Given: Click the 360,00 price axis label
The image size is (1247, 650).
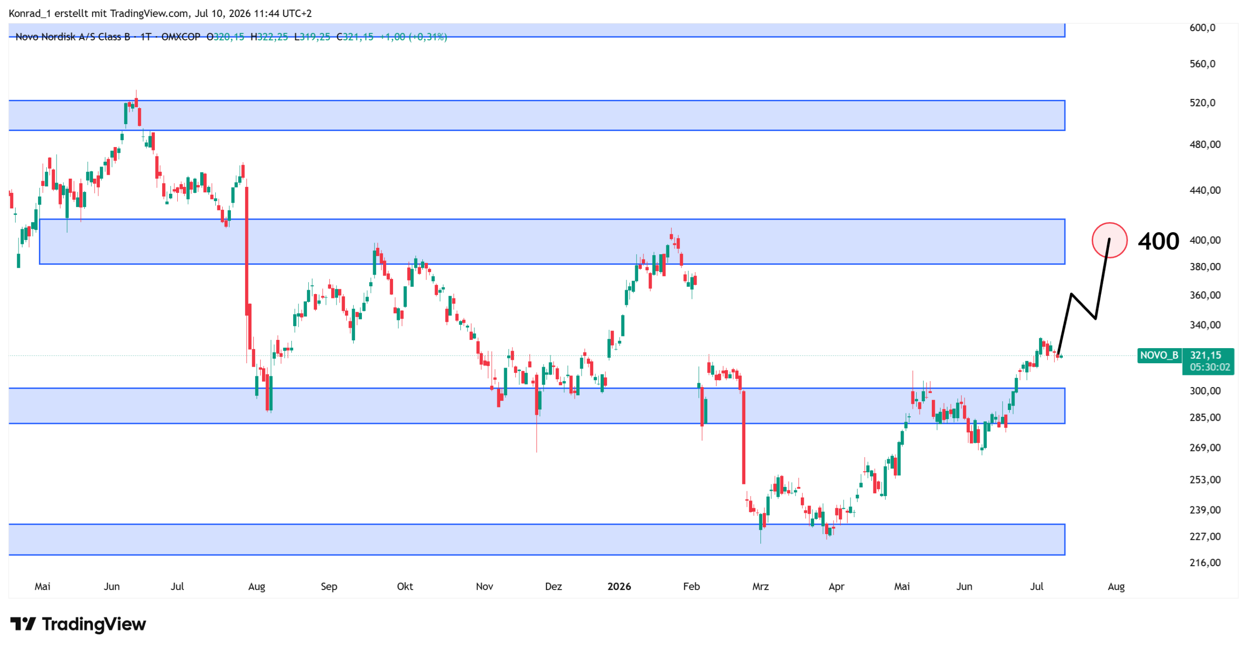Looking at the screenshot, I should [x=1205, y=295].
